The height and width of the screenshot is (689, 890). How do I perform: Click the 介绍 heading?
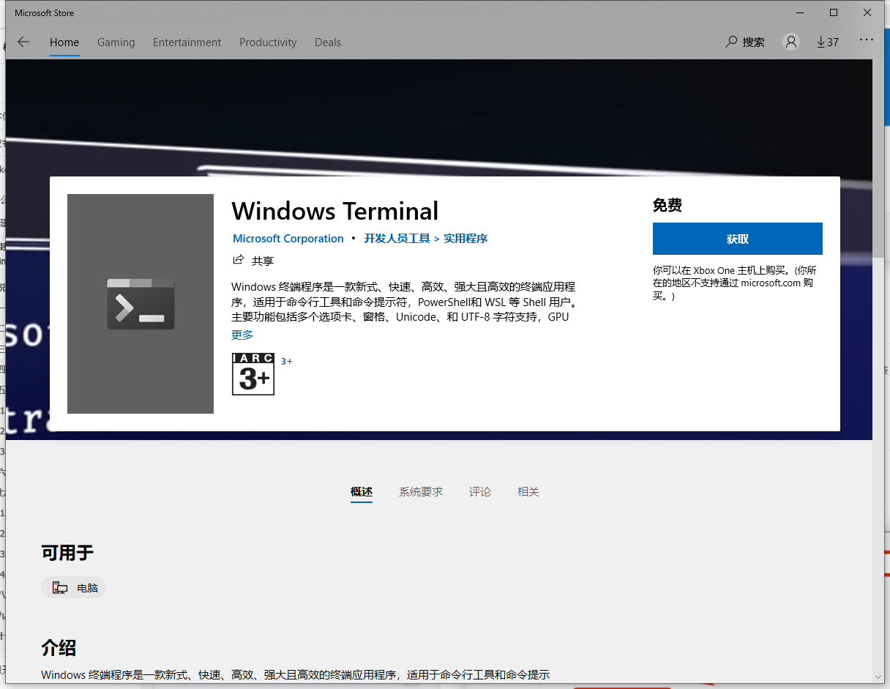tap(59, 648)
